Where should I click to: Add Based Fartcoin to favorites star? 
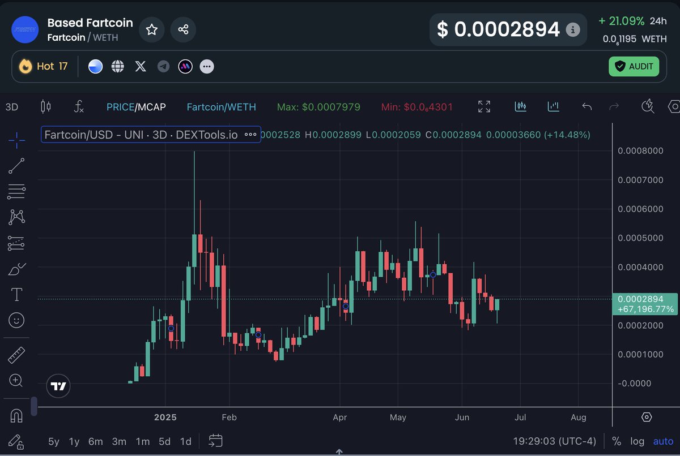[151, 29]
